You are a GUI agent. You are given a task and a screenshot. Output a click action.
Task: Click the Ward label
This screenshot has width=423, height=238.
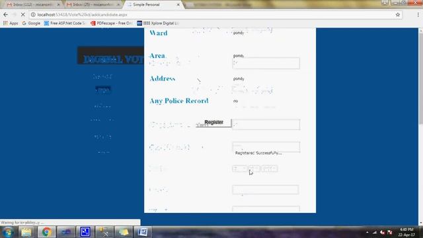(x=159, y=33)
